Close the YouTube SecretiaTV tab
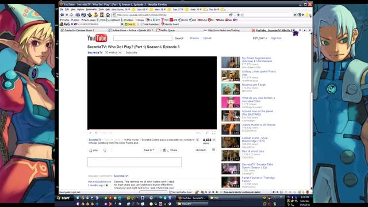The image size is (368, 207). click(300, 30)
